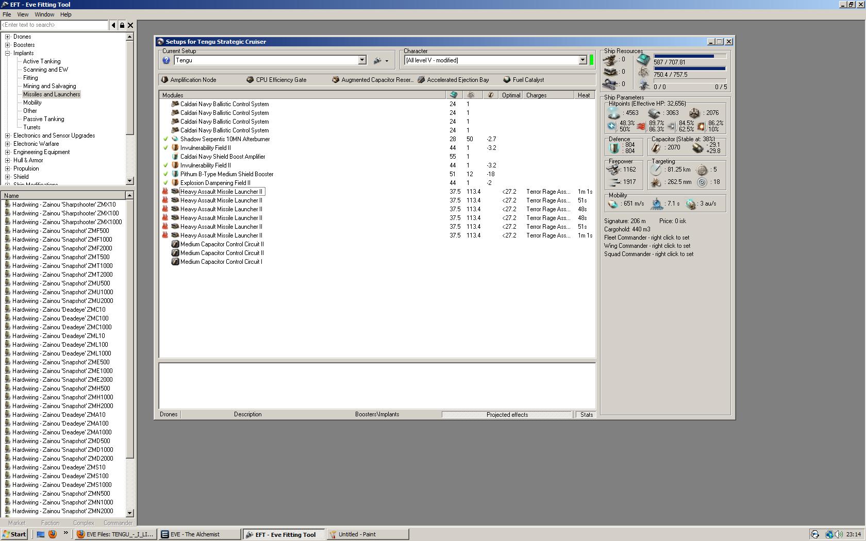Viewport: 866px width, 541px height.
Task: Expand the Propulsion tree node
Action: [7, 168]
